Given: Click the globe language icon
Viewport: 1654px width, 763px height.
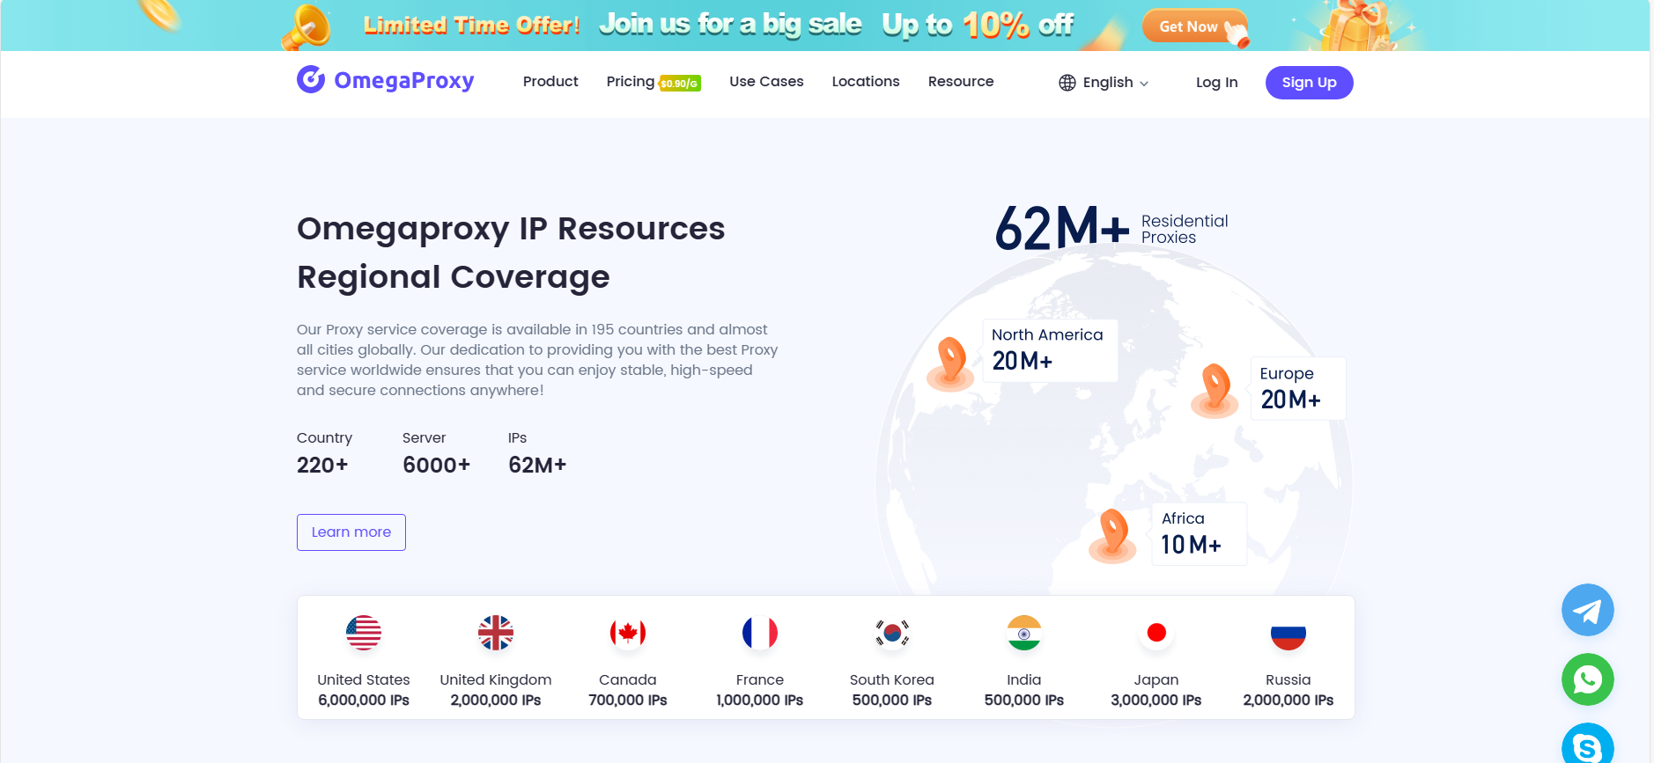Looking at the screenshot, I should [x=1067, y=83].
